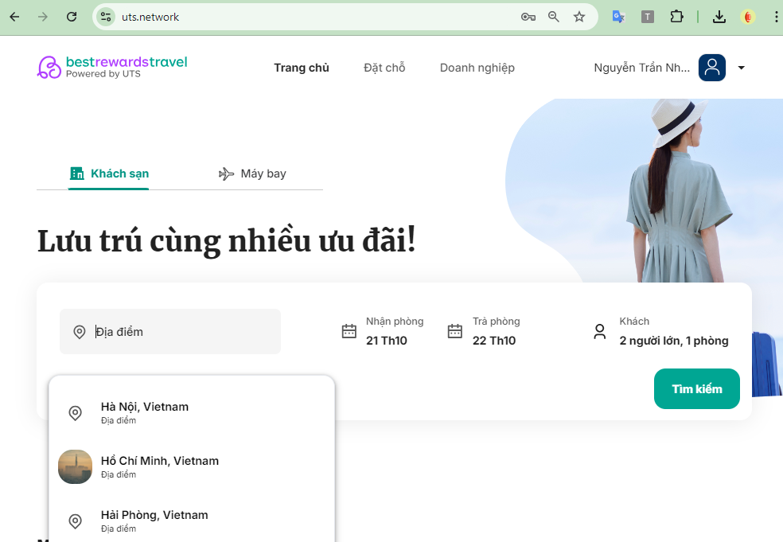Open the Doanh nghiệp link
This screenshot has width=783, height=542.
click(477, 68)
